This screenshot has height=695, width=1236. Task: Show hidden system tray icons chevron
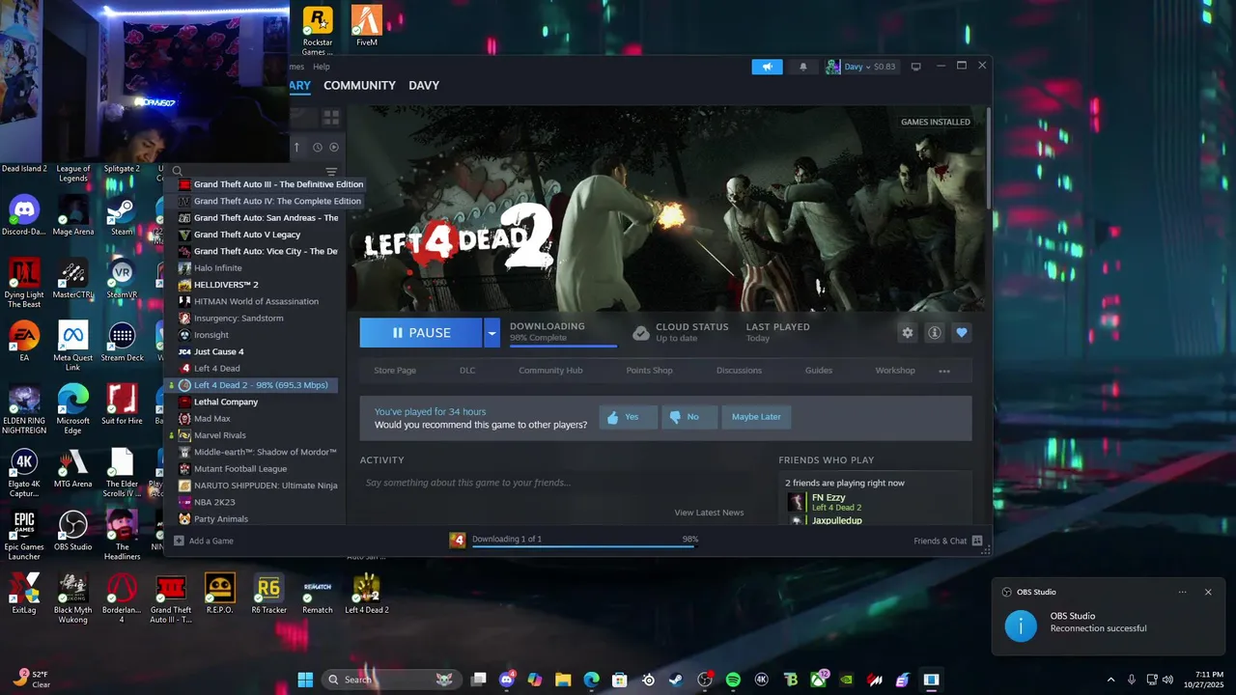[1110, 680]
